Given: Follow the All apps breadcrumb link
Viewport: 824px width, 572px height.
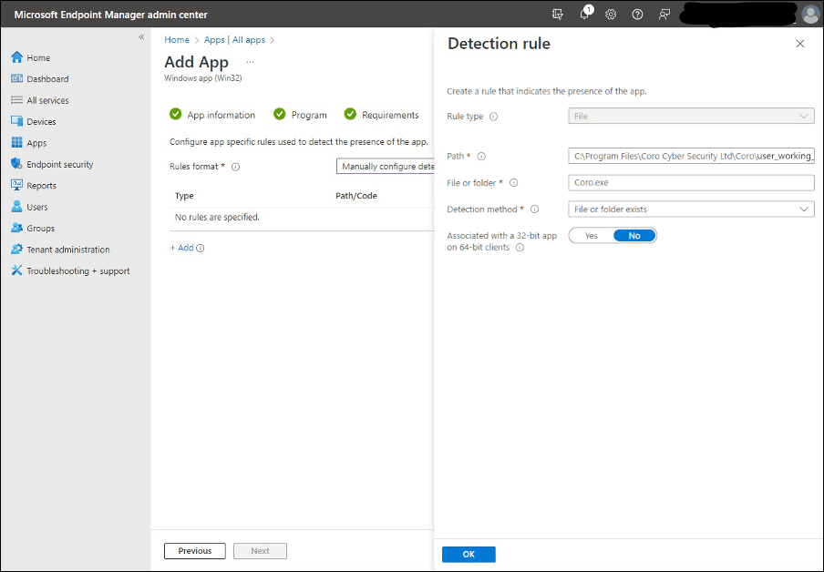Looking at the screenshot, I should click(249, 40).
